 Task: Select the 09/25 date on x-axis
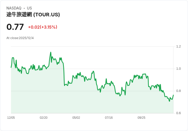(142, 118)
